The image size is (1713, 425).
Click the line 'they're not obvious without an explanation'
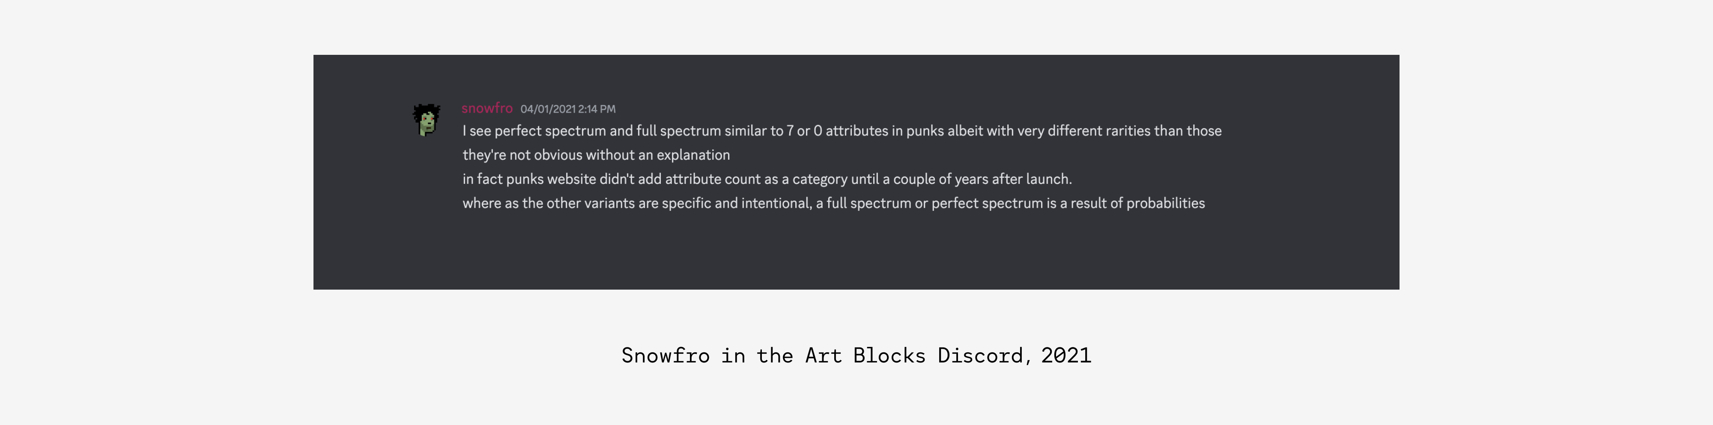(x=596, y=155)
